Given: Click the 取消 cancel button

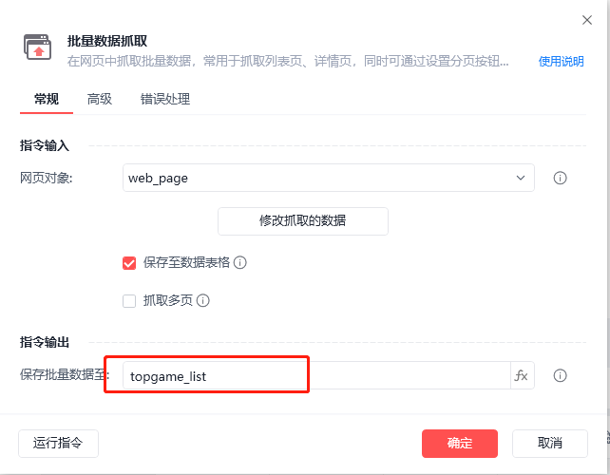Looking at the screenshot, I should pyautogui.click(x=550, y=443).
